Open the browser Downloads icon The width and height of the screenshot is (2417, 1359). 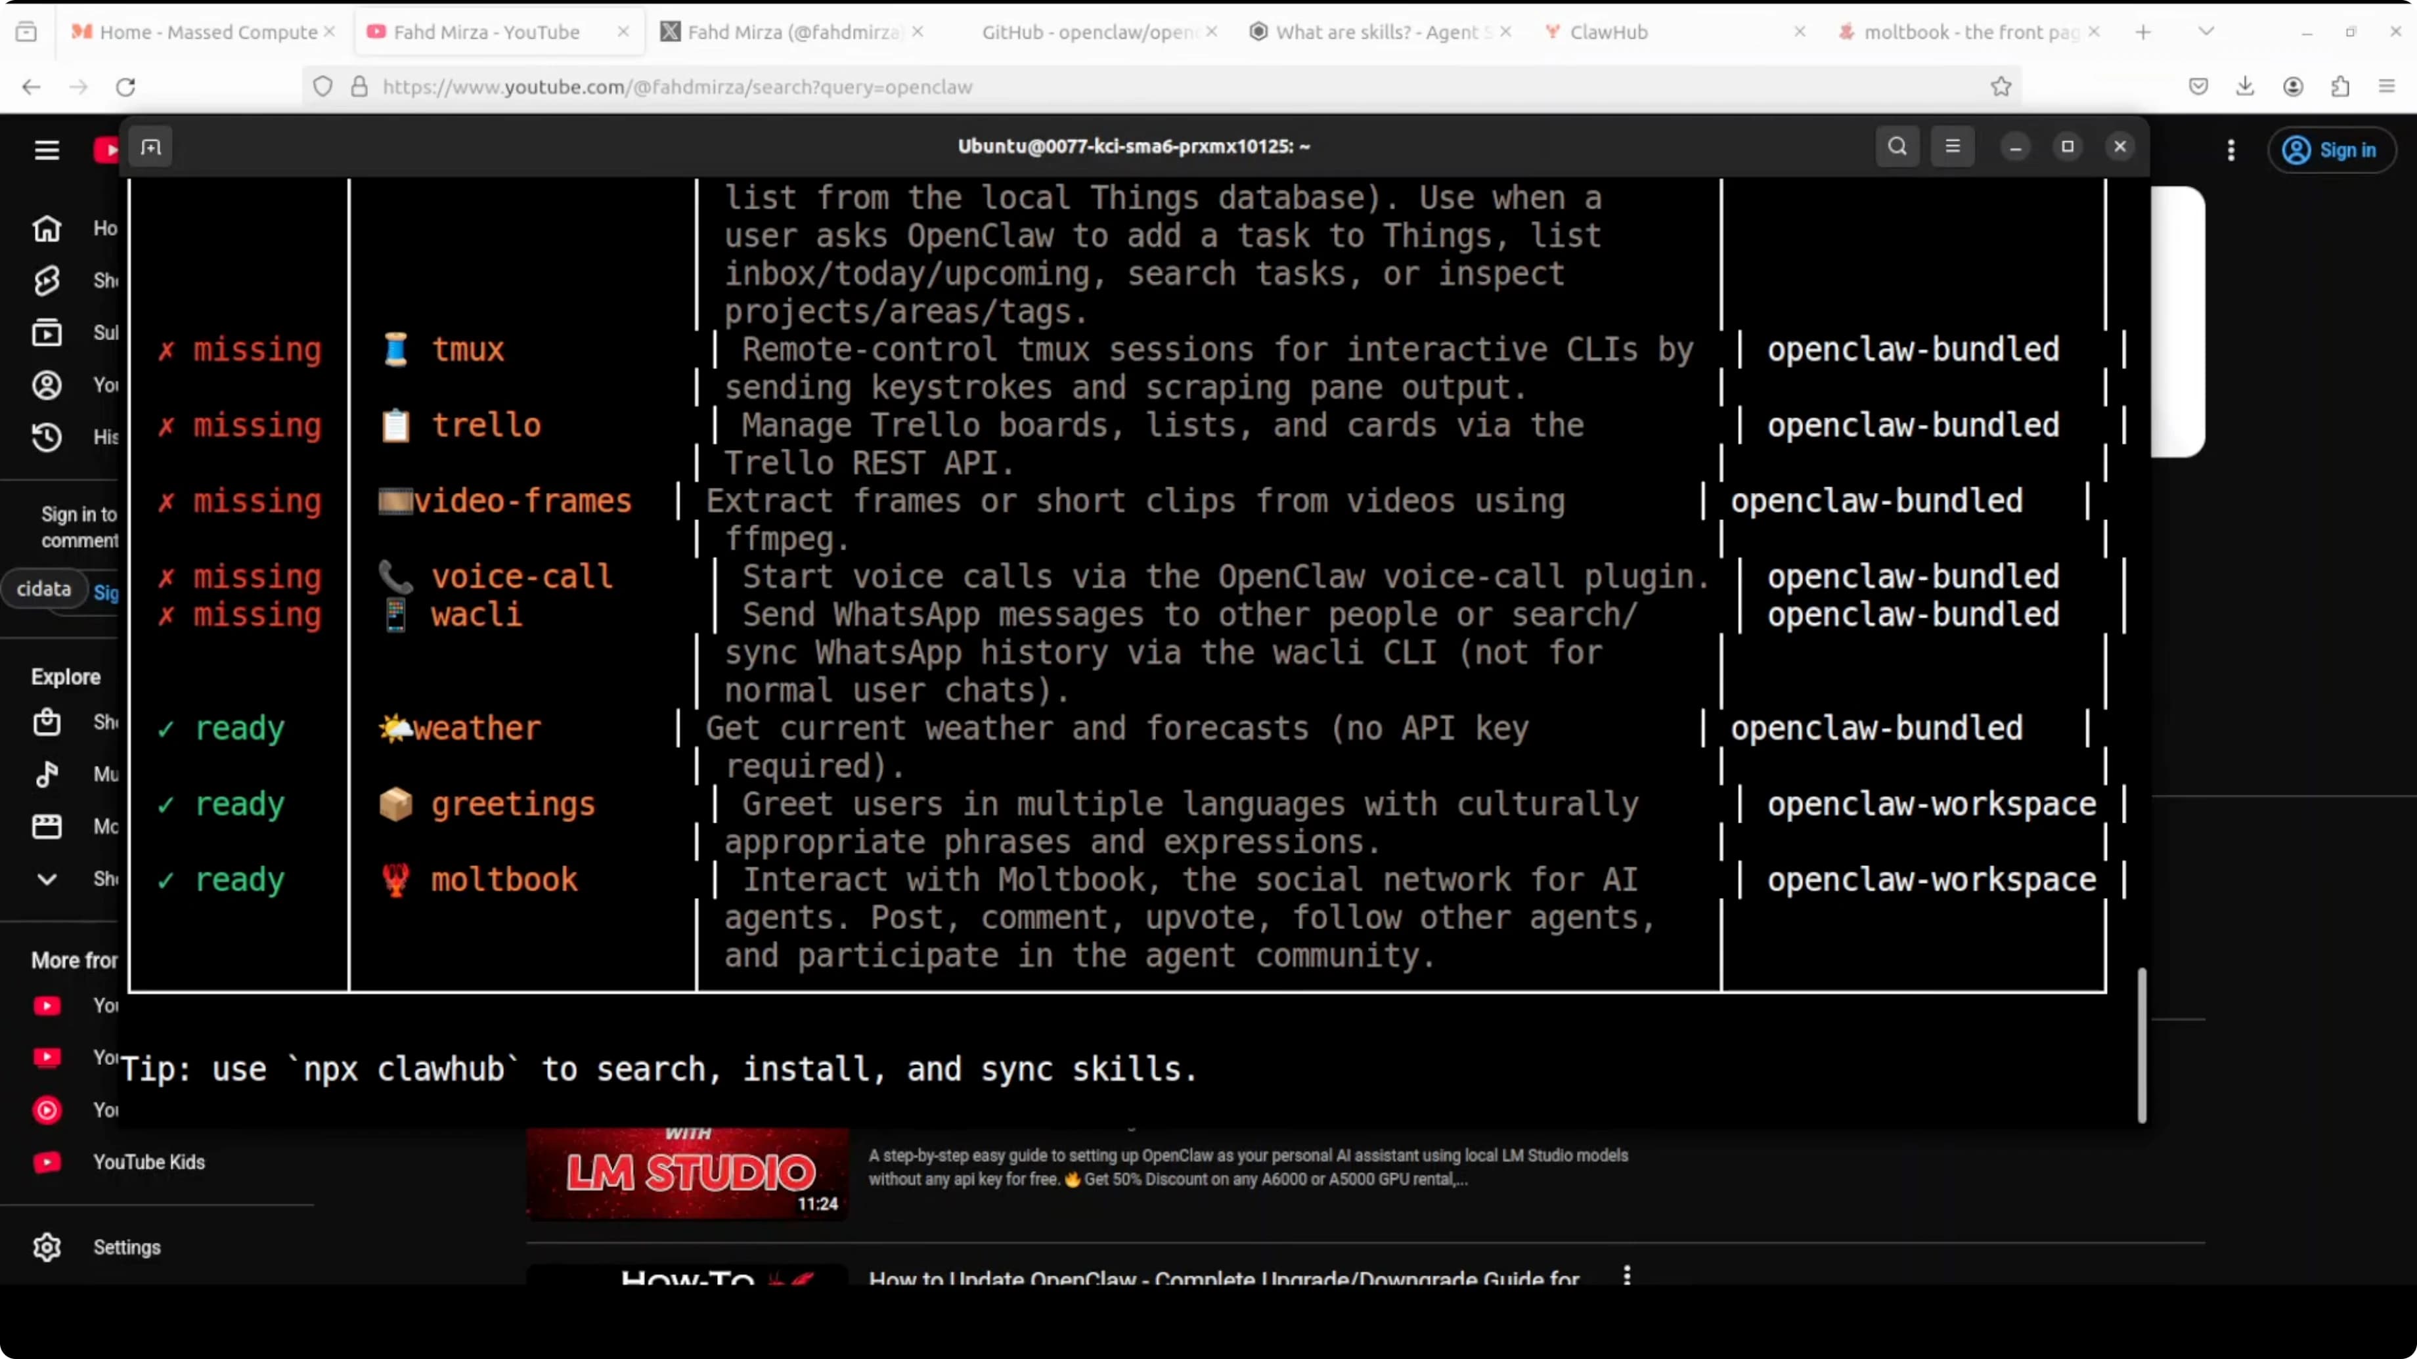pos(2246,86)
